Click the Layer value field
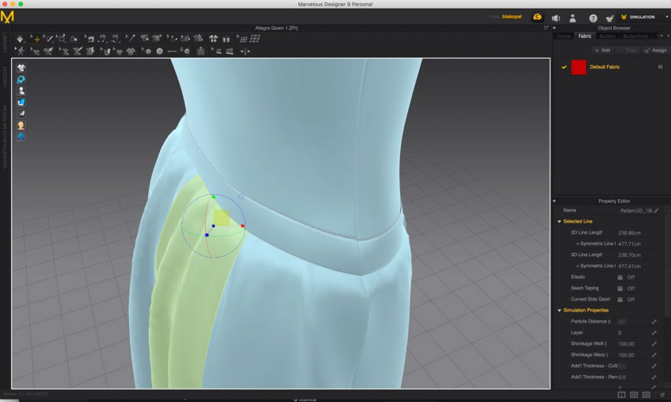Image resolution: width=671 pixels, height=402 pixels. (632, 333)
